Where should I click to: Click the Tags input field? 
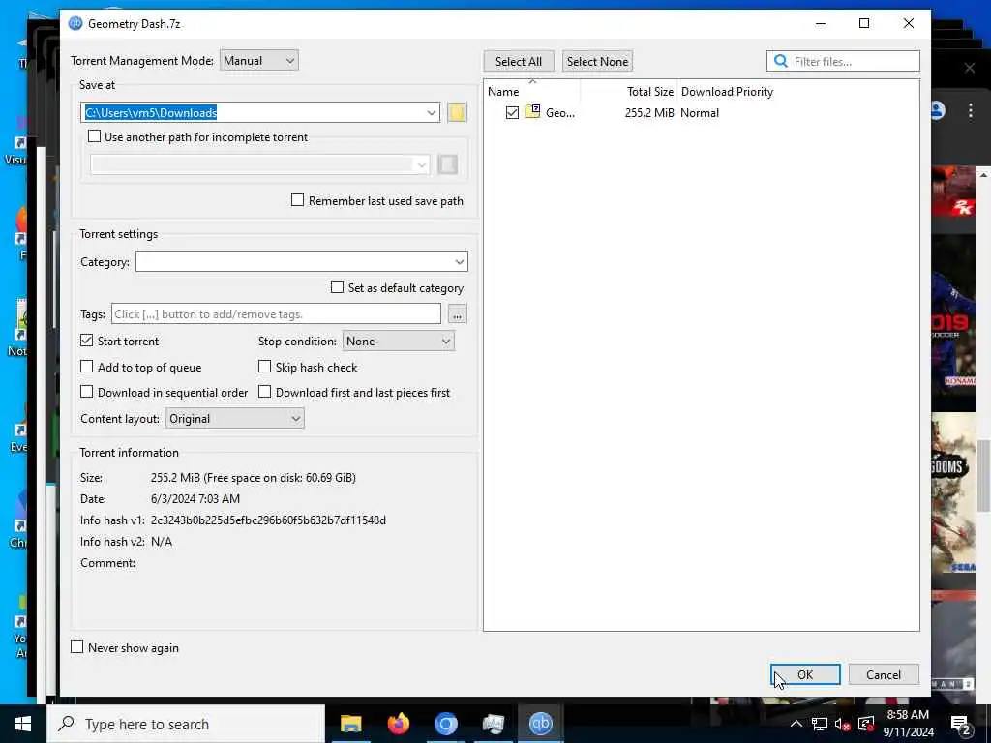point(276,314)
